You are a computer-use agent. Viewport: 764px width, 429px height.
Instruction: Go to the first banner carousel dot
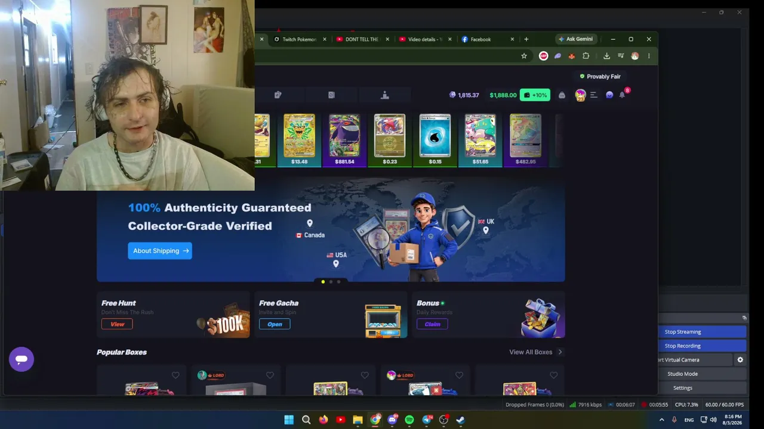pos(323,282)
